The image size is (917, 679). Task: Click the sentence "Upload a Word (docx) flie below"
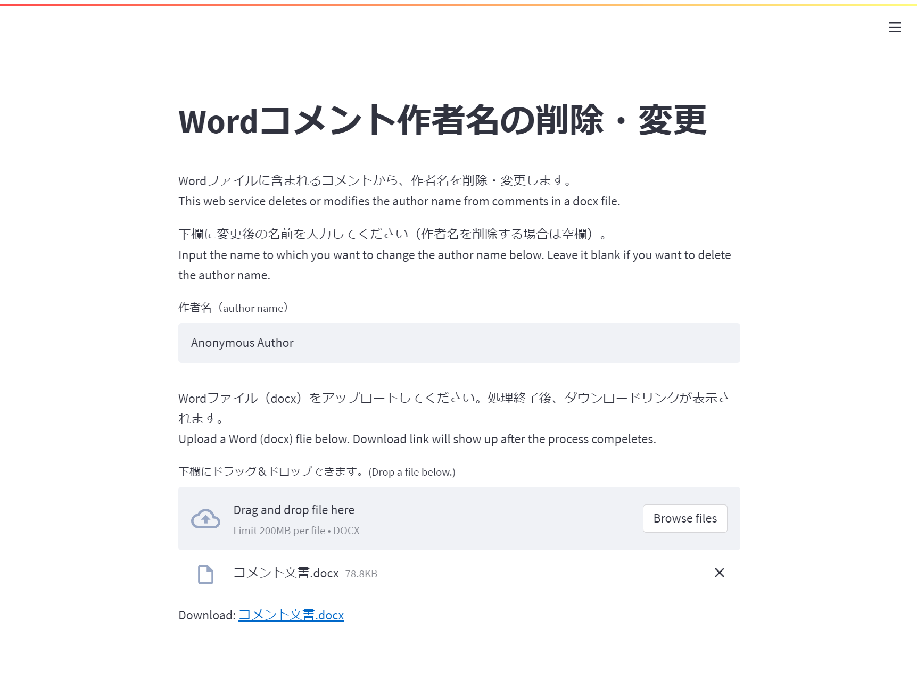click(x=417, y=440)
